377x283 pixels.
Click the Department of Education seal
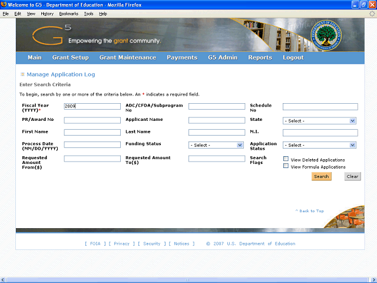326,35
